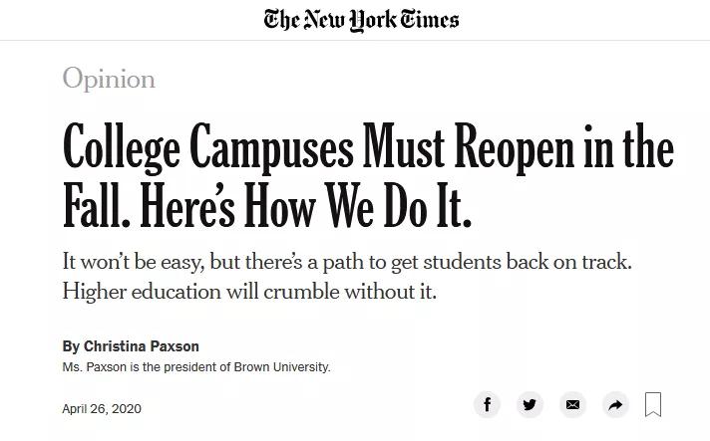
Task: Click the word "By" in the byline
Action: (x=71, y=346)
